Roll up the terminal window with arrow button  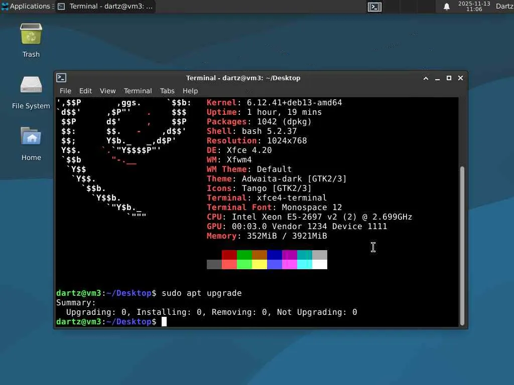tap(426, 78)
